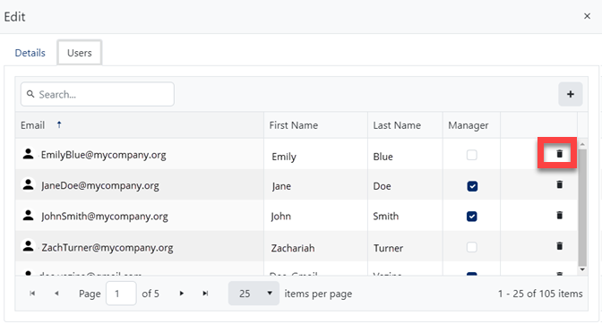Viewport: 602px width, 324px height.
Task: Delete ZachTurner via trash icon
Action: click(559, 246)
